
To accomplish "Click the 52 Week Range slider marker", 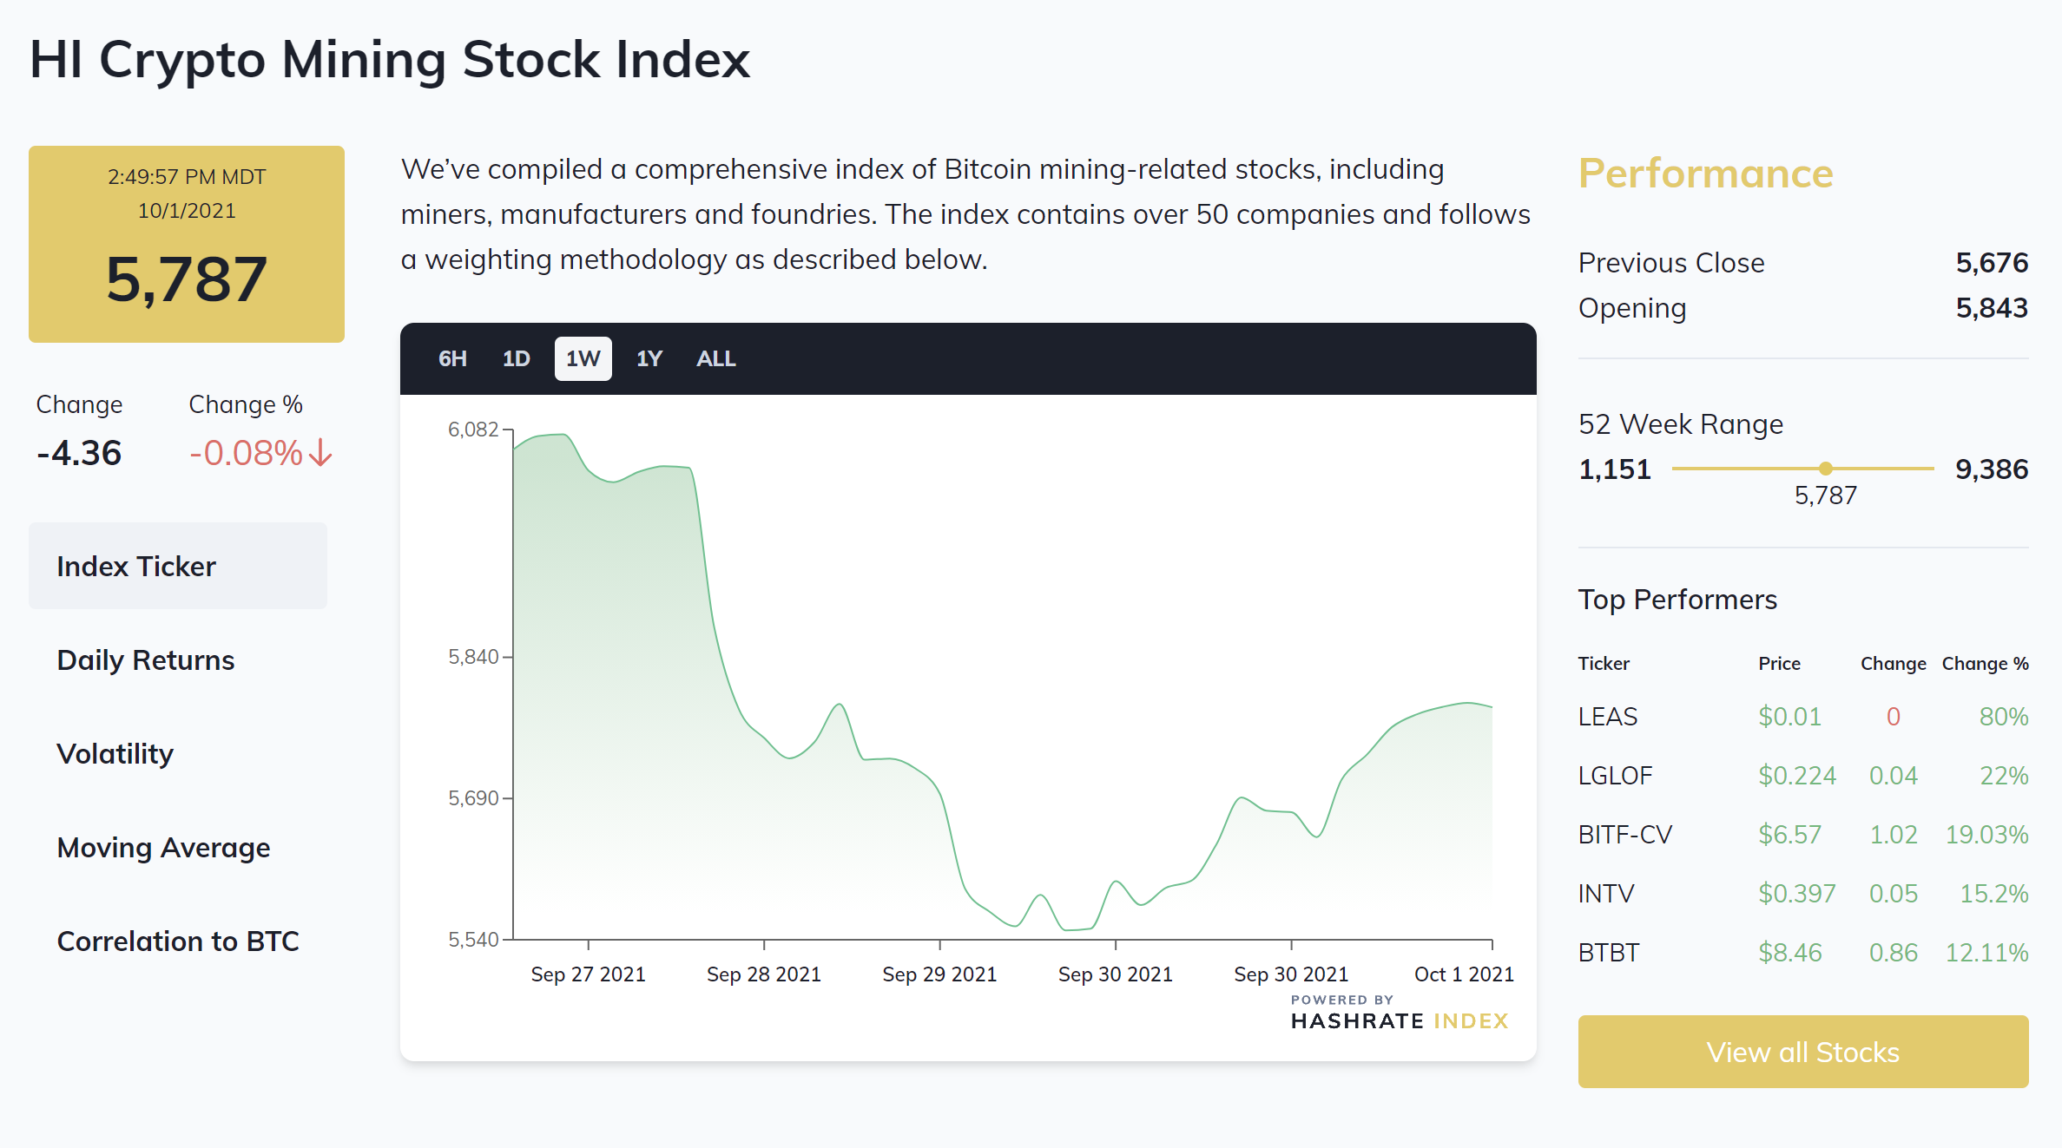I will click(x=1825, y=469).
